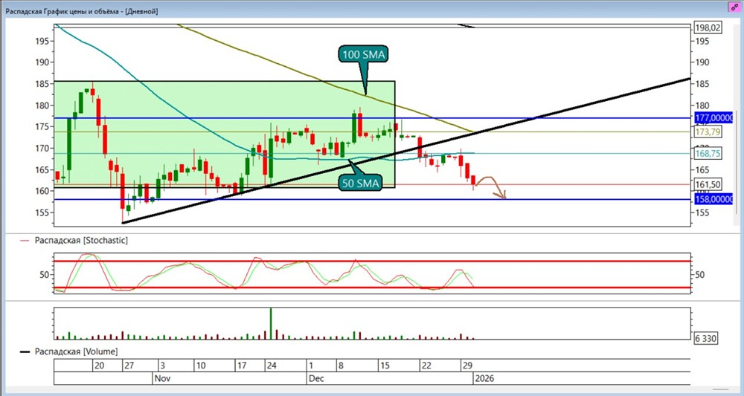Select the 198,02 price label box
Screen dimensions: 744x396
[708, 28]
